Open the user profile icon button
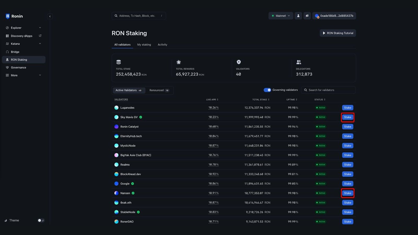Viewport: 418px width, 235px height. coord(298,16)
